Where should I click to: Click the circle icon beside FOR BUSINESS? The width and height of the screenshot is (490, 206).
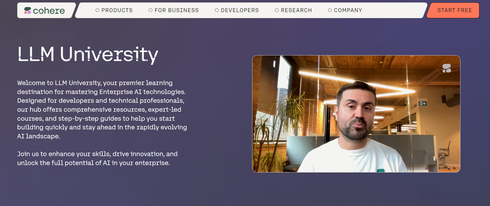pos(150,10)
